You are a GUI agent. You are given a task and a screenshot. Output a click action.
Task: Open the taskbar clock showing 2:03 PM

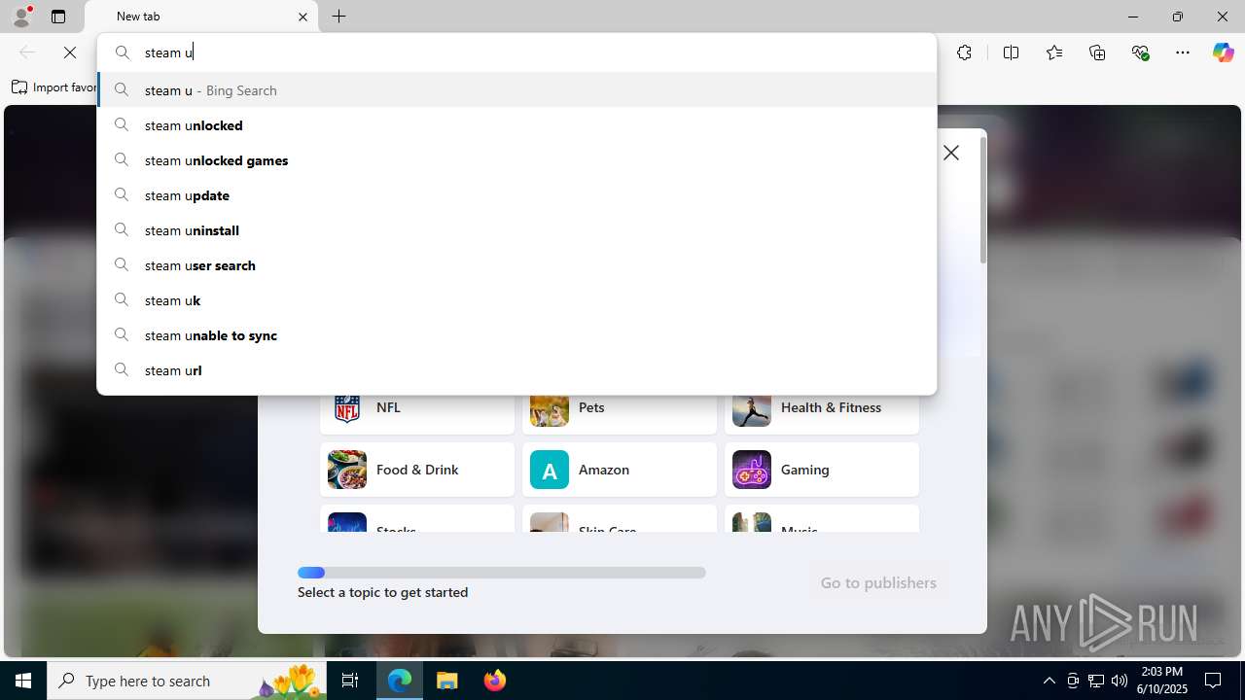click(1162, 681)
